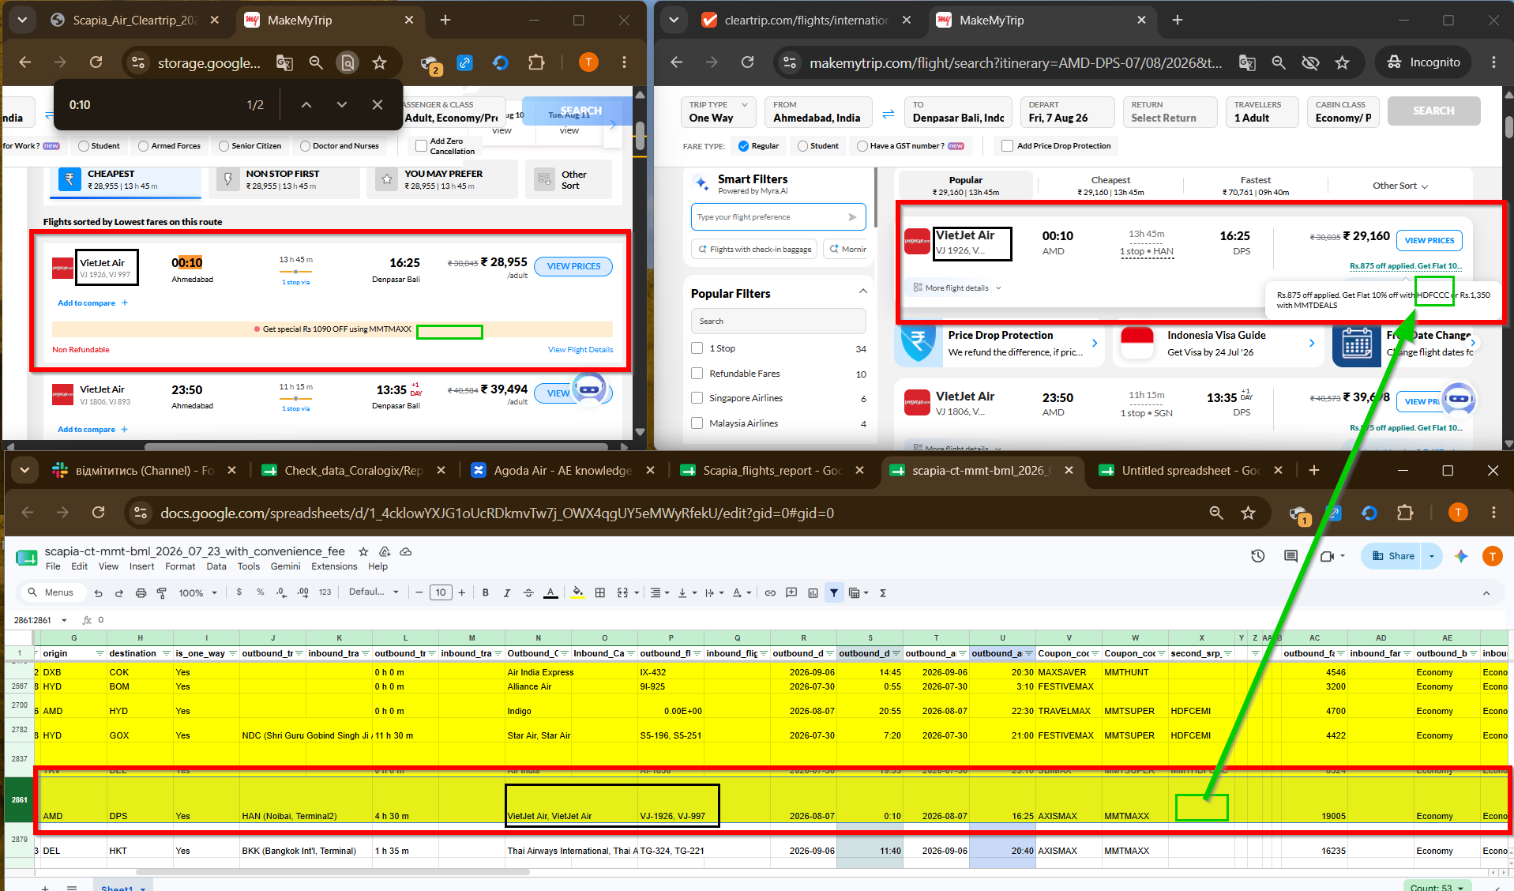1514x891 pixels.
Task: Check the Malaysia Airlines filter
Action: pos(697,423)
